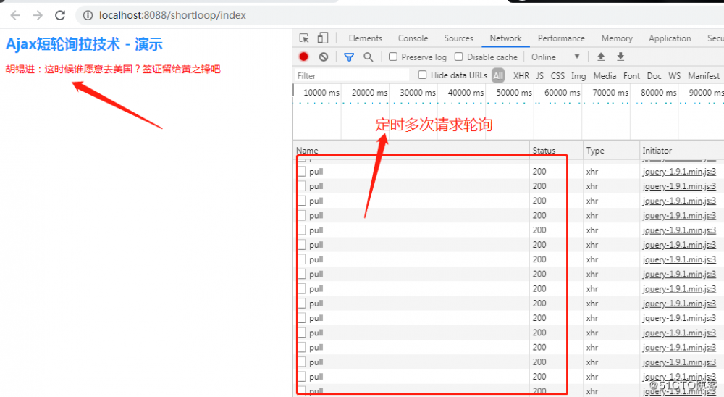
Task: Click the browser back arrow
Action: coord(15,15)
